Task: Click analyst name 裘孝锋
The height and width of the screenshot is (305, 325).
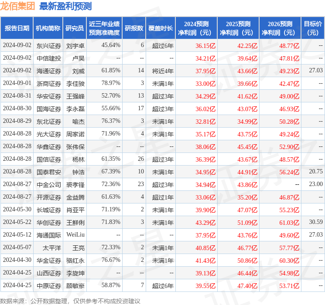Action: (75, 185)
